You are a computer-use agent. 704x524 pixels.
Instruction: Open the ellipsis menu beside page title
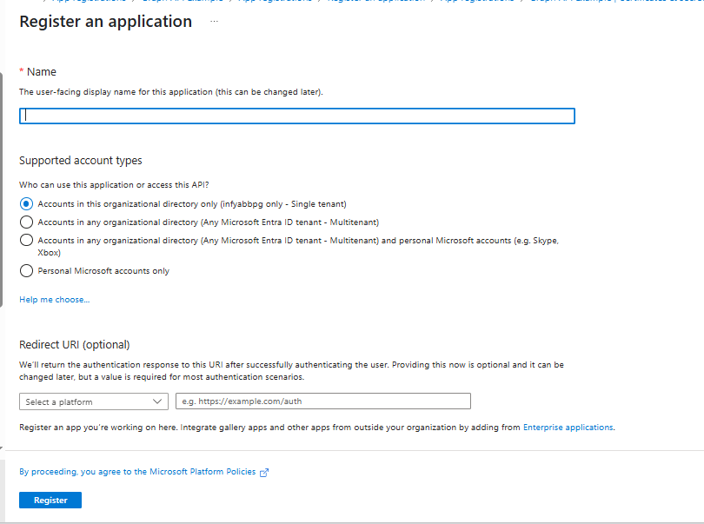pyautogui.click(x=214, y=21)
